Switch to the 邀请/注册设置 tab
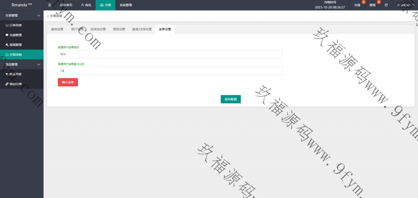The image size is (418, 198). pyautogui.click(x=142, y=29)
